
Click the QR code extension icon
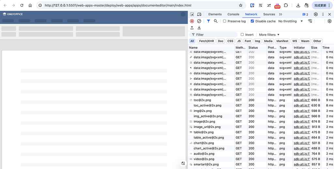click(x=261, y=5)
